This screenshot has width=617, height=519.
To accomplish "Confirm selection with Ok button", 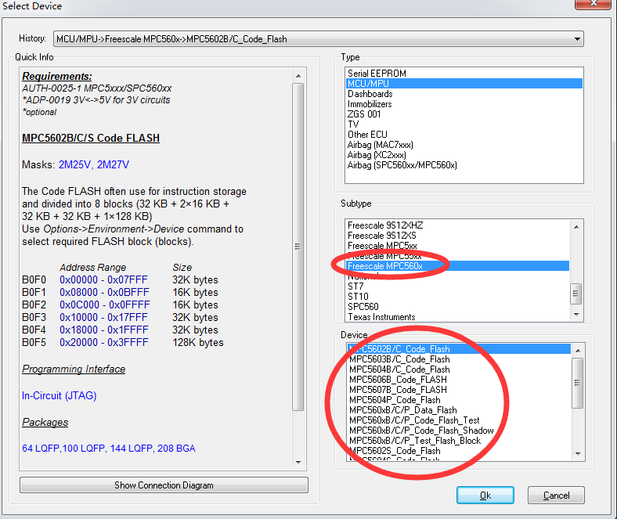I will 485,496.
